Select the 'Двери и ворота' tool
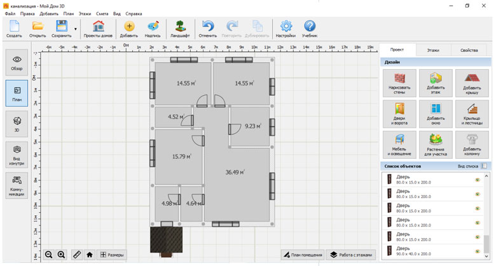The image size is (496, 266). click(x=399, y=114)
